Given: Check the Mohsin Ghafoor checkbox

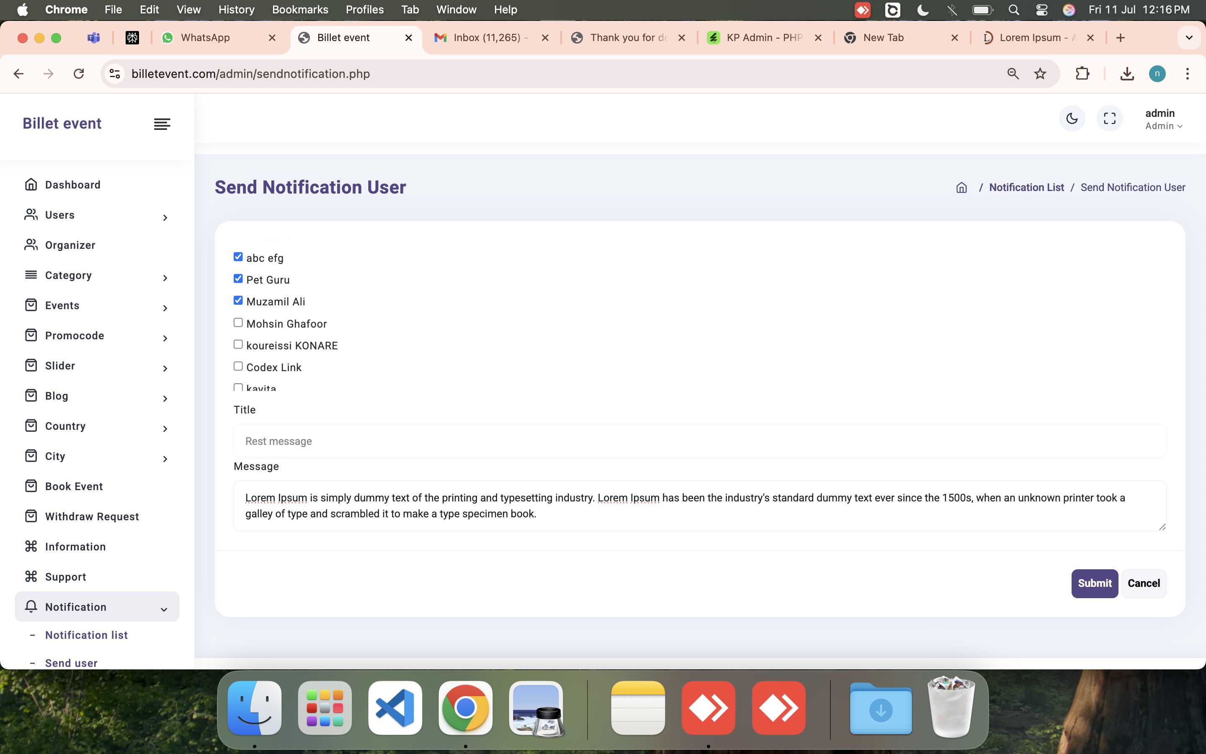Looking at the screenshot, I should coord(238,323).
